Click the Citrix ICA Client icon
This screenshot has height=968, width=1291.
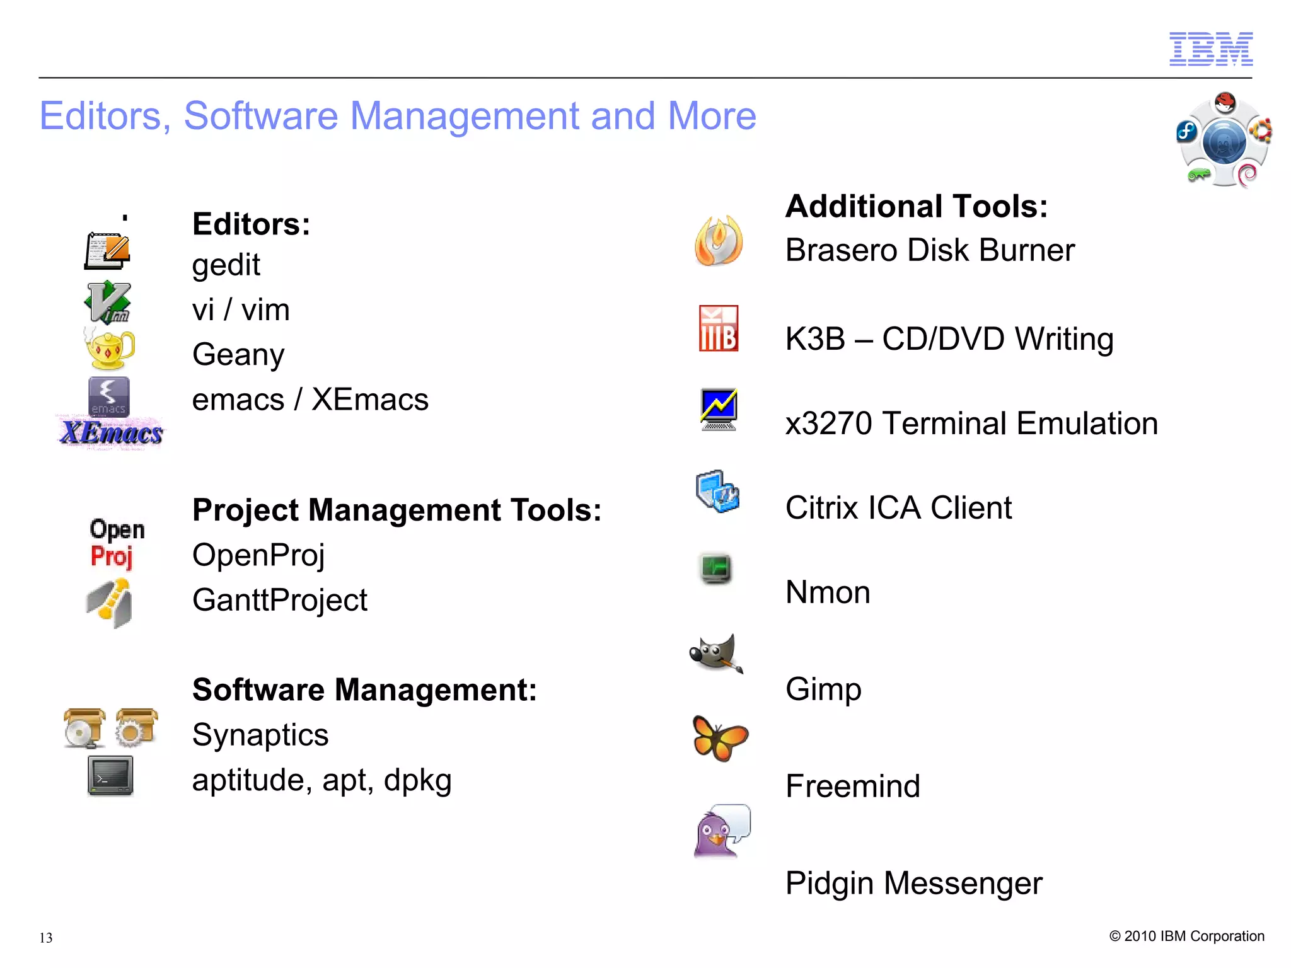(717, 491)
